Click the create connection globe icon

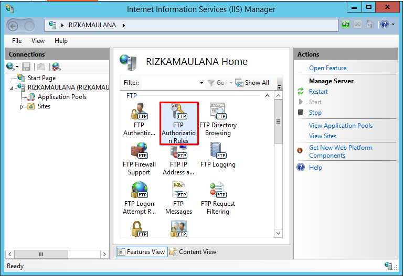(x=10, y=67)
